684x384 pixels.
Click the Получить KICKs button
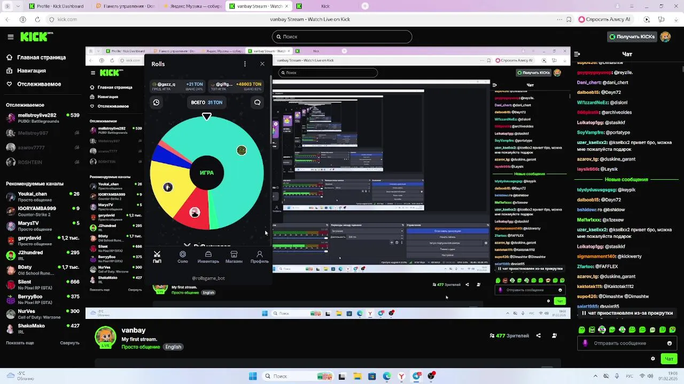coord(632,37)
